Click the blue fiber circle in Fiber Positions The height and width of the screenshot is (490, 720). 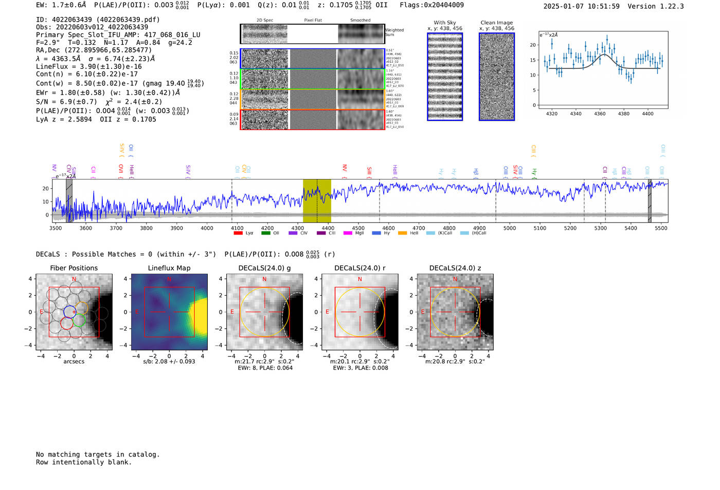tap(70, 312)
